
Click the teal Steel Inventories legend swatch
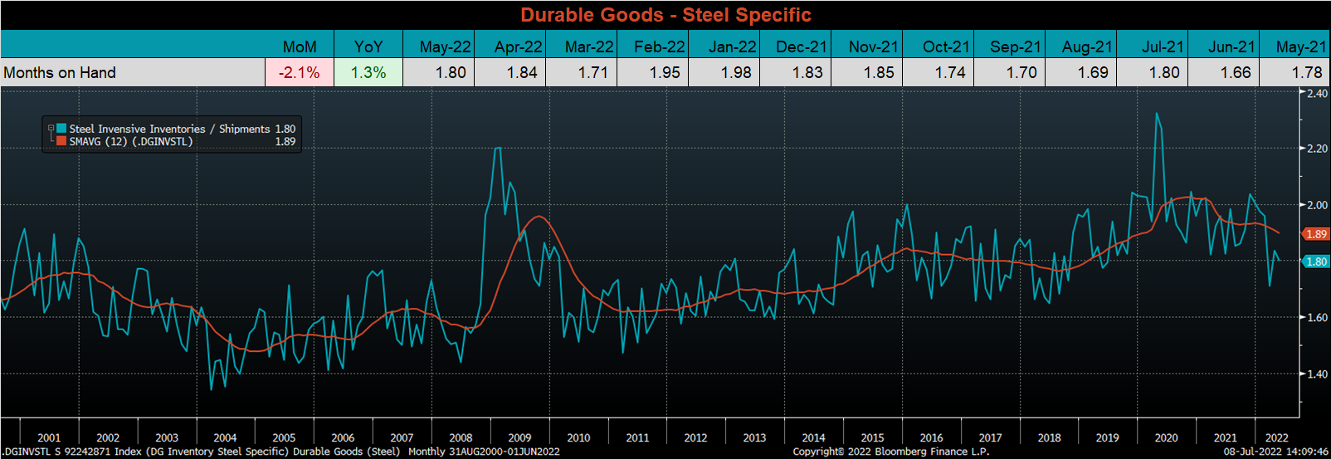pos(61,129)
